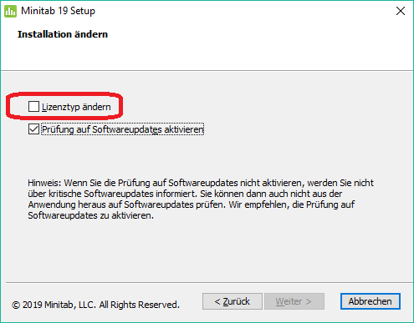Click the greyed-out Weiter button
Viewport: 414px width, 323px height.
tap(294, 301)
